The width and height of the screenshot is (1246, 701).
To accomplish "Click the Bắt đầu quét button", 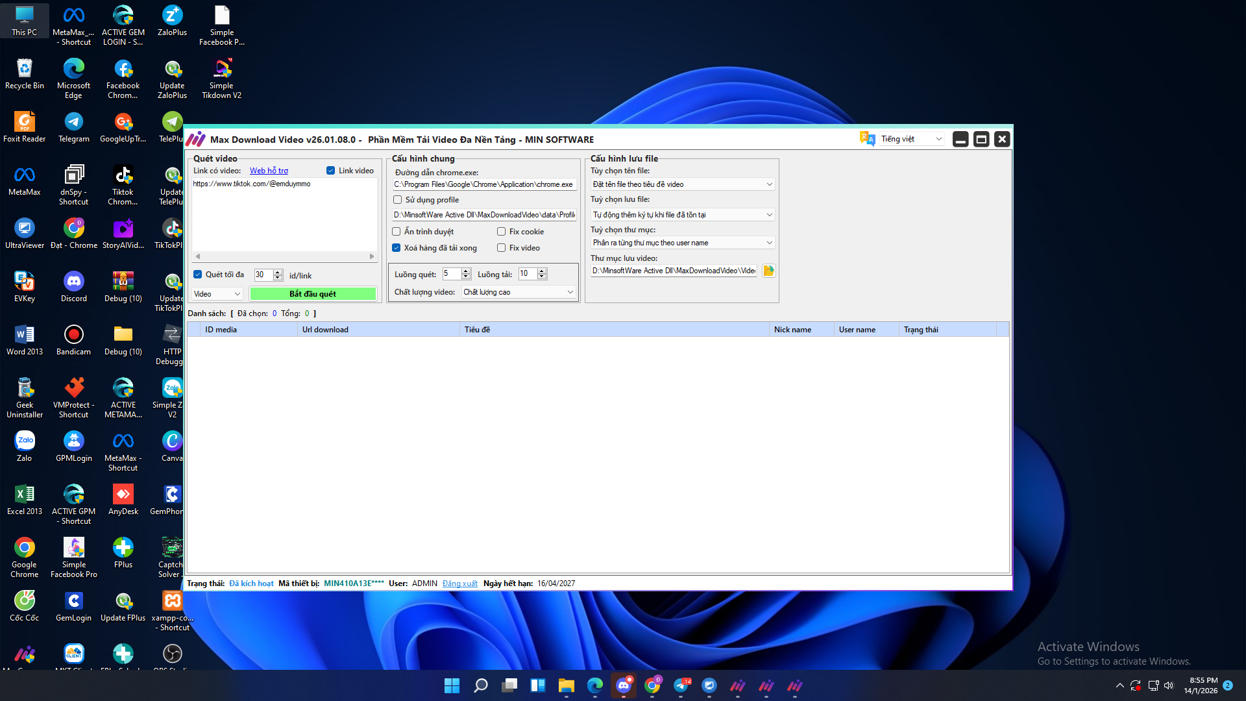I will [x=313, y=294].
